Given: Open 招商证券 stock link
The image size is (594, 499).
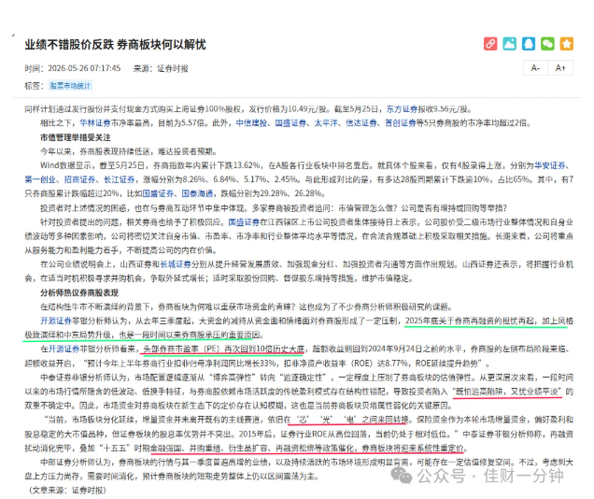Looking at the screenshot, I should (79, 179).
